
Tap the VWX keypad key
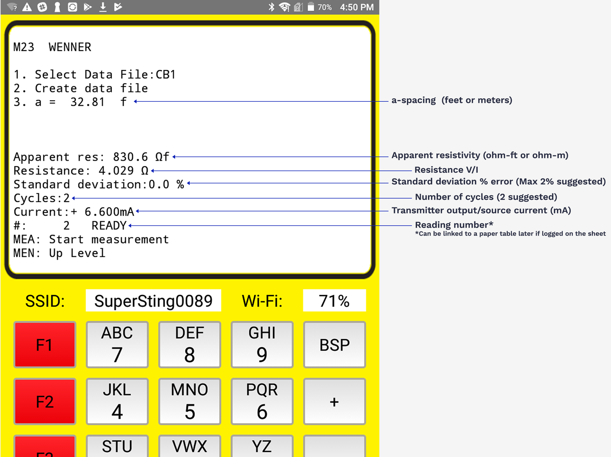[190, 446]
